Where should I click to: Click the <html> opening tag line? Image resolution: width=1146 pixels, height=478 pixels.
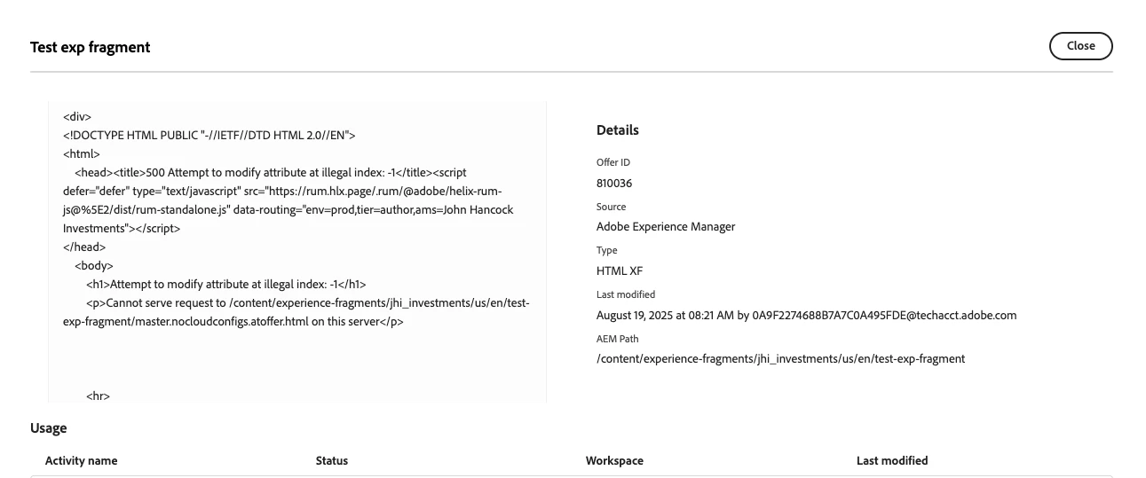point(82,153)
